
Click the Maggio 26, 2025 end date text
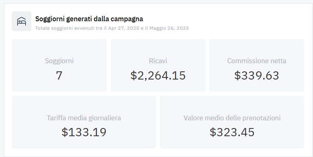[x=169, y=28]
